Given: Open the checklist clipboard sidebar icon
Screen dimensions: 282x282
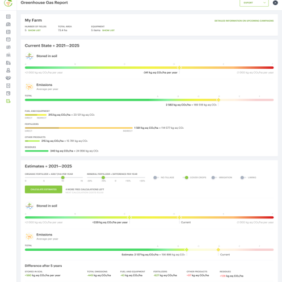Looking at the screenshot, I should (x=9, y=86).
